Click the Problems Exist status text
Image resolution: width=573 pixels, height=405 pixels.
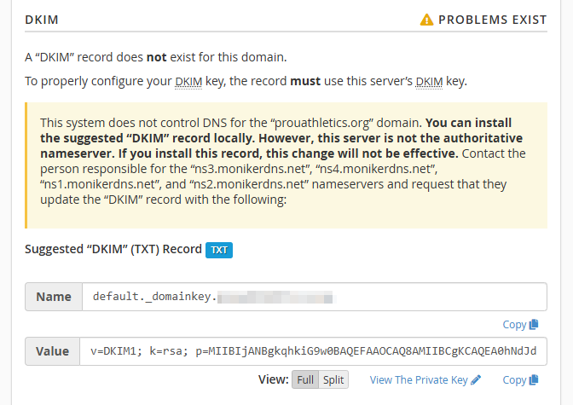tap(492, 20)
